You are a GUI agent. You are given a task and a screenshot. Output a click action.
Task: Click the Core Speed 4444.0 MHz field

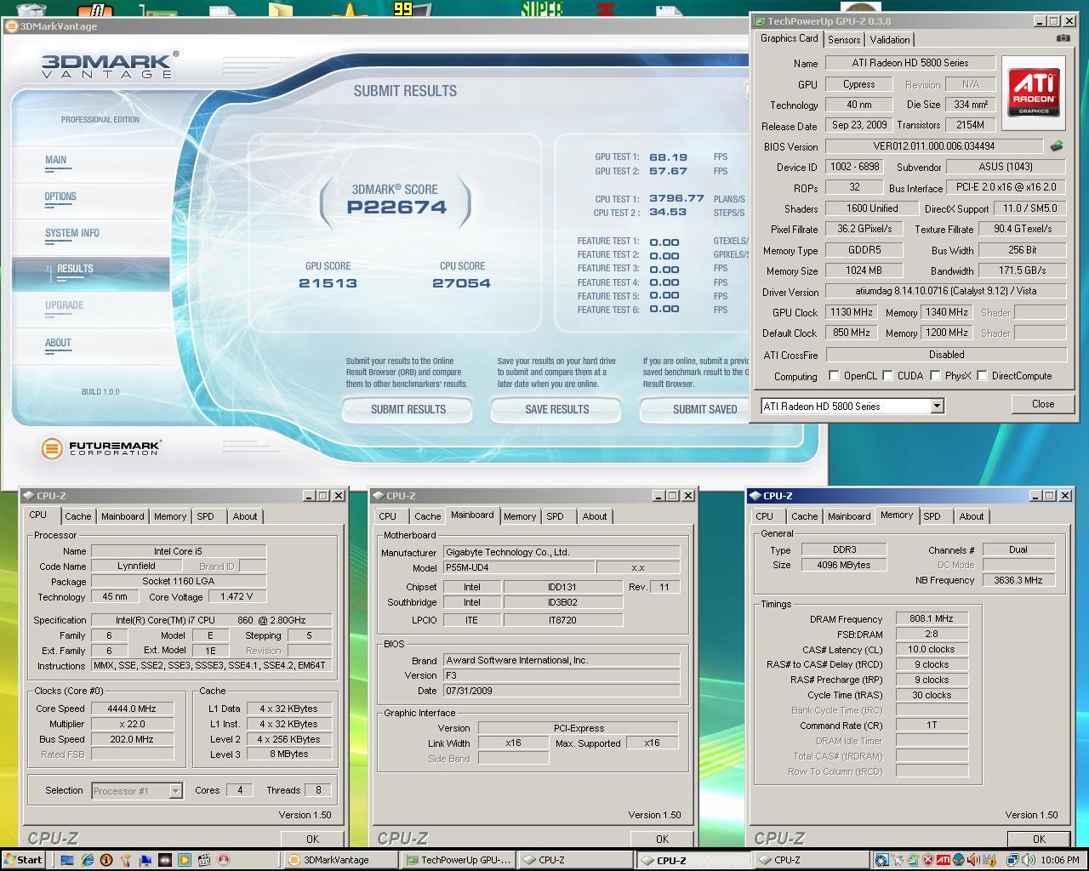coord(132,709)
